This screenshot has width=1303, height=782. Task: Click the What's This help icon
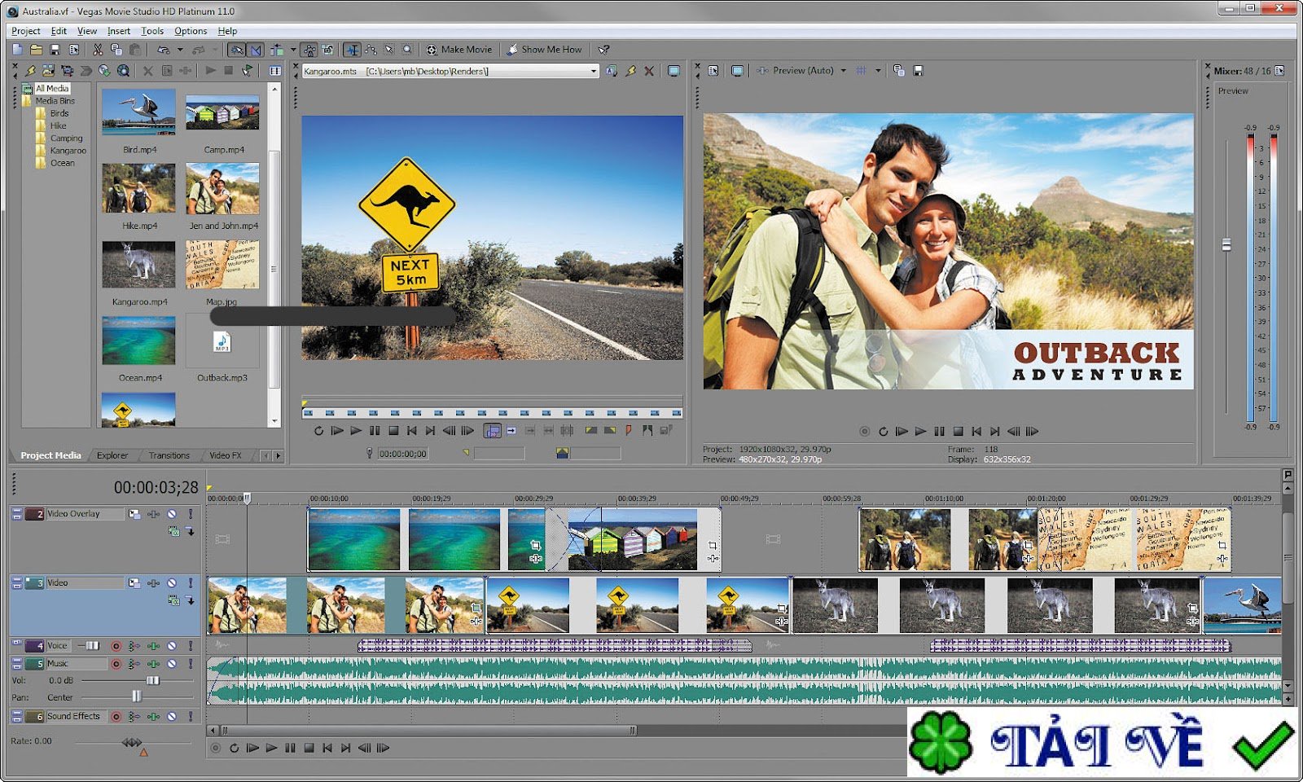603,50
